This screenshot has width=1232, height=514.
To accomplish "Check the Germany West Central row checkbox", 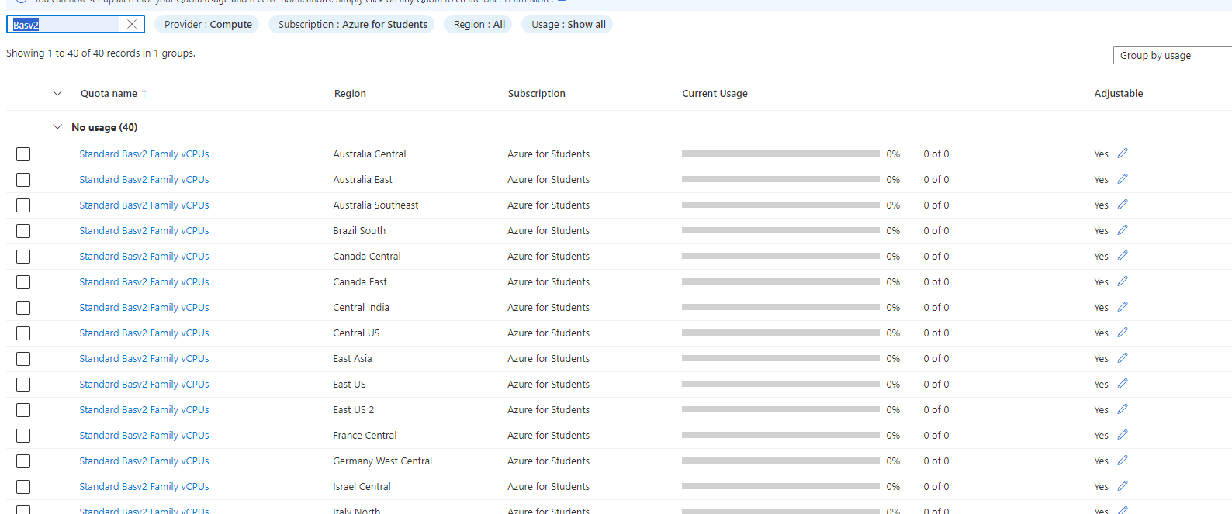I will click(x=23, y=461).
